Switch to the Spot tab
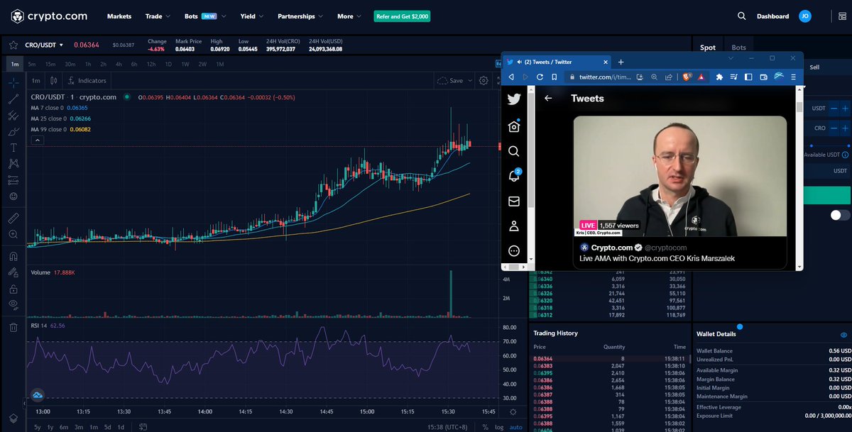The width and height of the screenshot is (852, 432). pyautogui.click(x=708, y=48)
